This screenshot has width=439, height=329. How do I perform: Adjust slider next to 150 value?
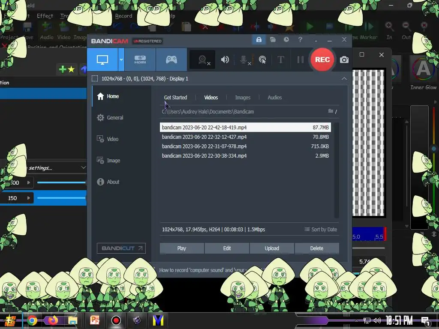click(61, 198)
